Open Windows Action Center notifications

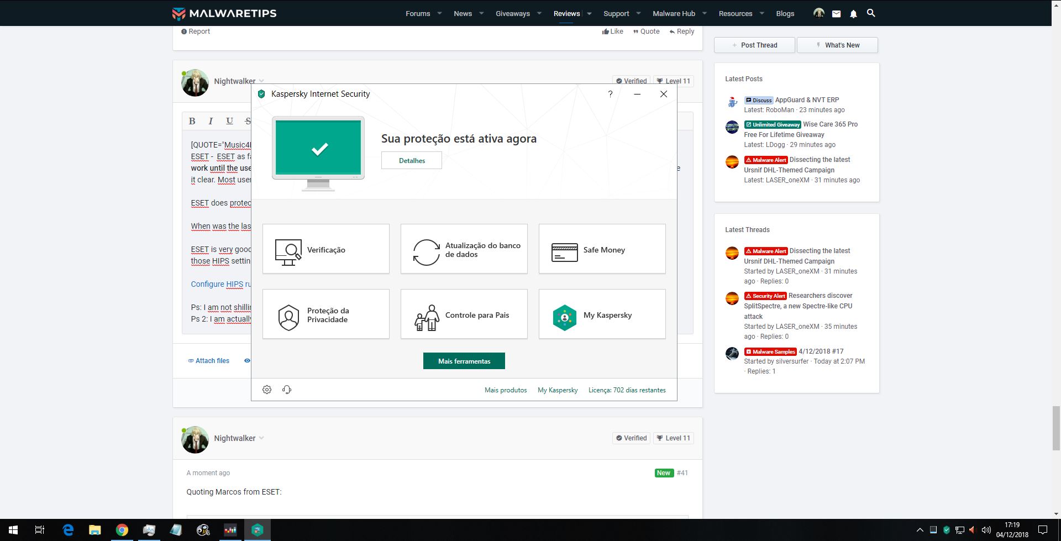click(1043, 530)
